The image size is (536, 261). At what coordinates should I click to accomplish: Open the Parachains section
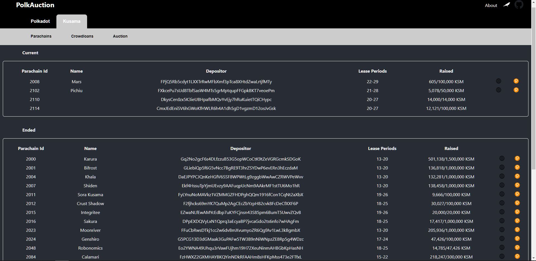click(41, 36)
